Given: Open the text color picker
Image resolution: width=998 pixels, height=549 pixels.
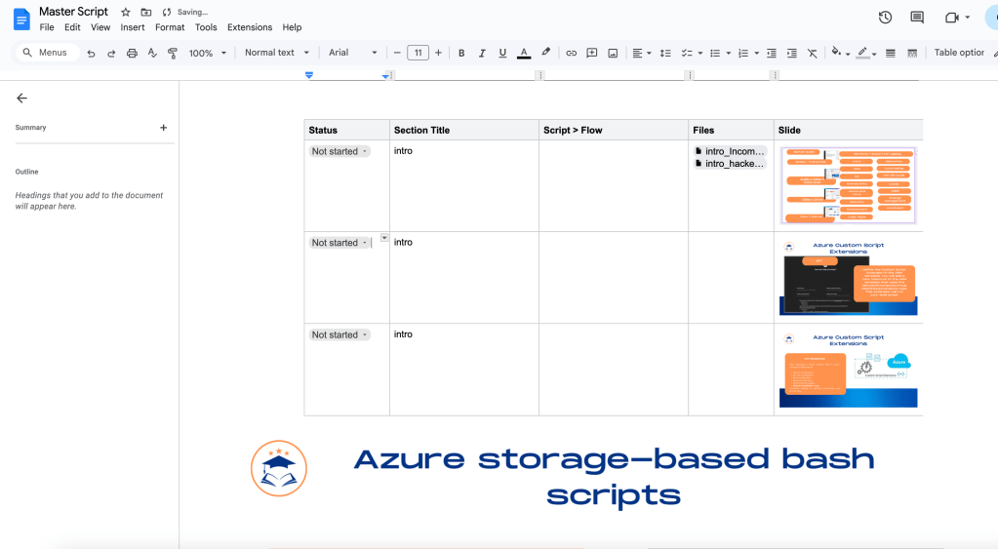Looking at the screenshot, I should tap(524, 54).
